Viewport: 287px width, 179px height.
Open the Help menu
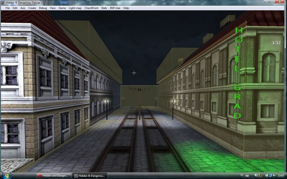pos(126,8)
